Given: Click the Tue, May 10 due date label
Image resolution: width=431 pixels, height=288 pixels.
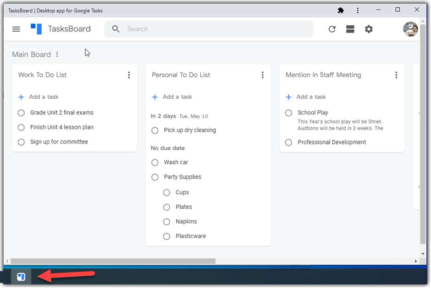Looking at the screenshot, I should [x=193, y=116].
